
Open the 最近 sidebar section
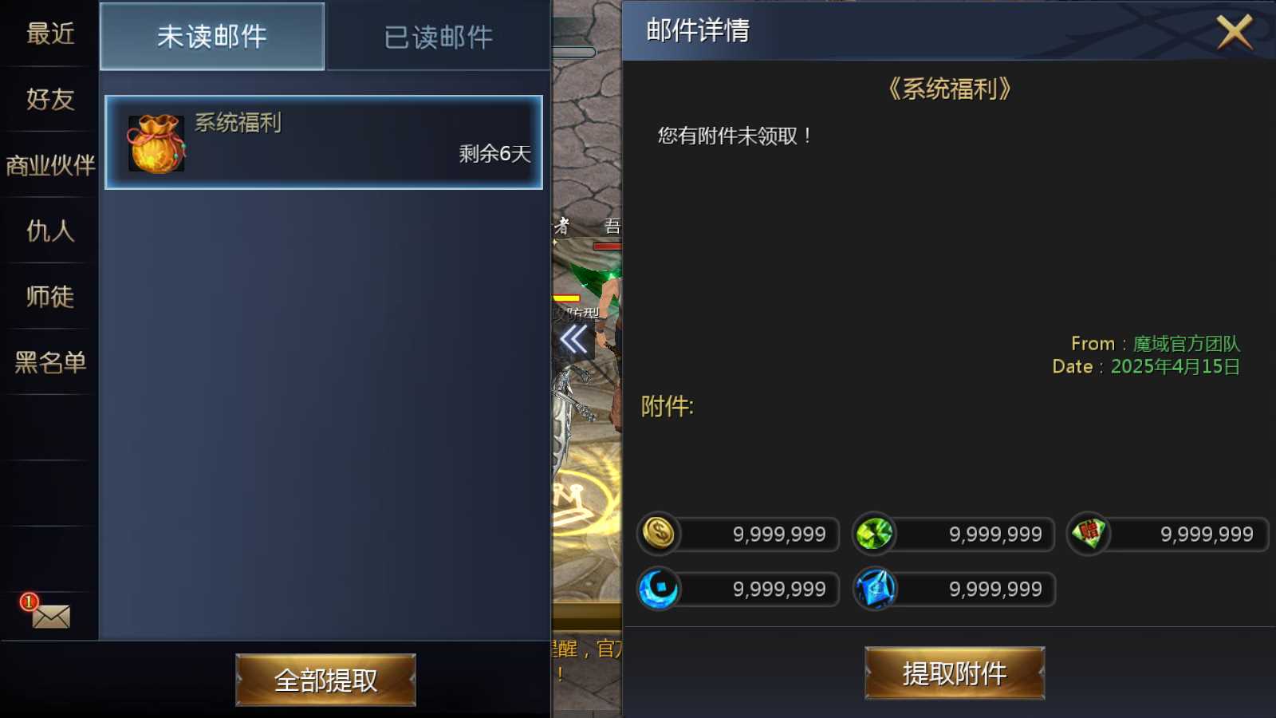tap(49, 34)
